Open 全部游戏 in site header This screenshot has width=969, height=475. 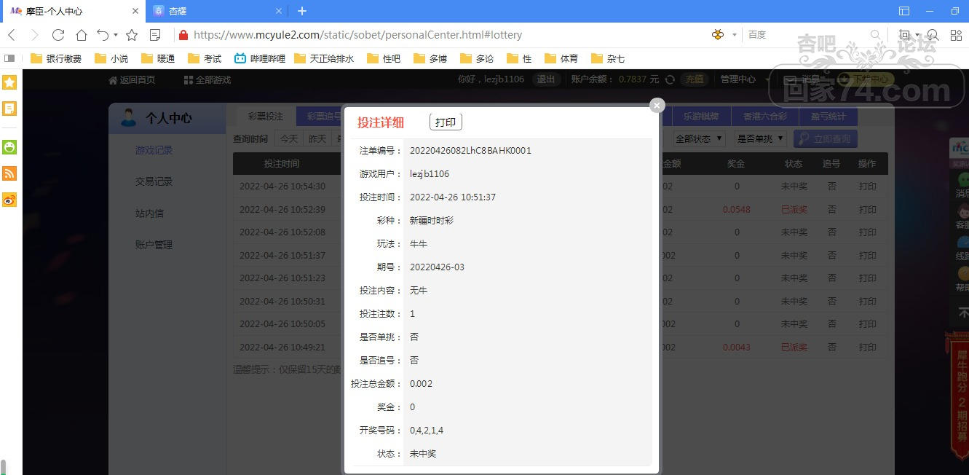point(207,79)
